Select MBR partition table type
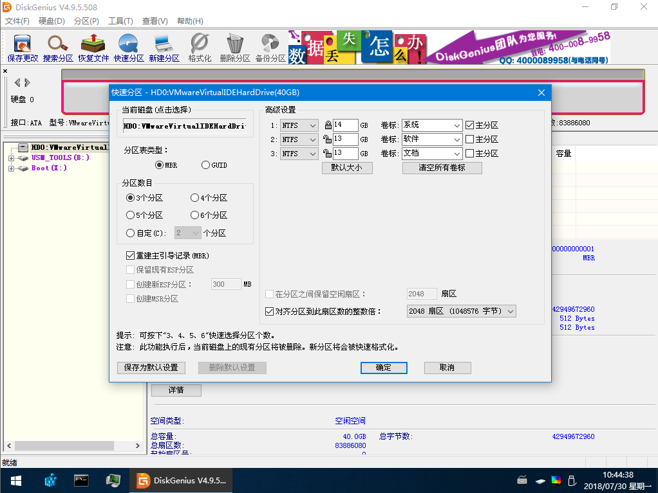The width and height of the screenshot is (658, 493). coord(159,165)
